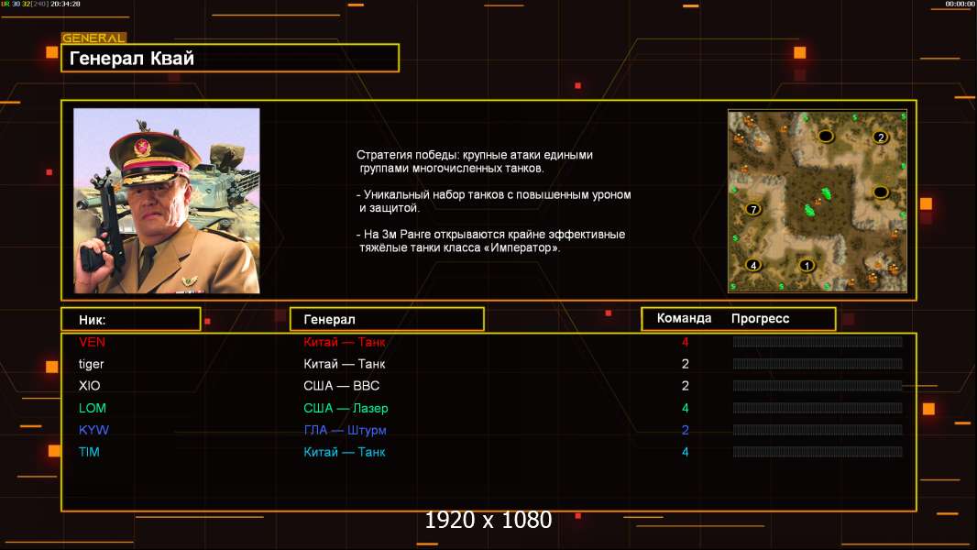Select the 'Ник:' column header
This screenshot has width=977, height=550.
click(x=131, y=320)
